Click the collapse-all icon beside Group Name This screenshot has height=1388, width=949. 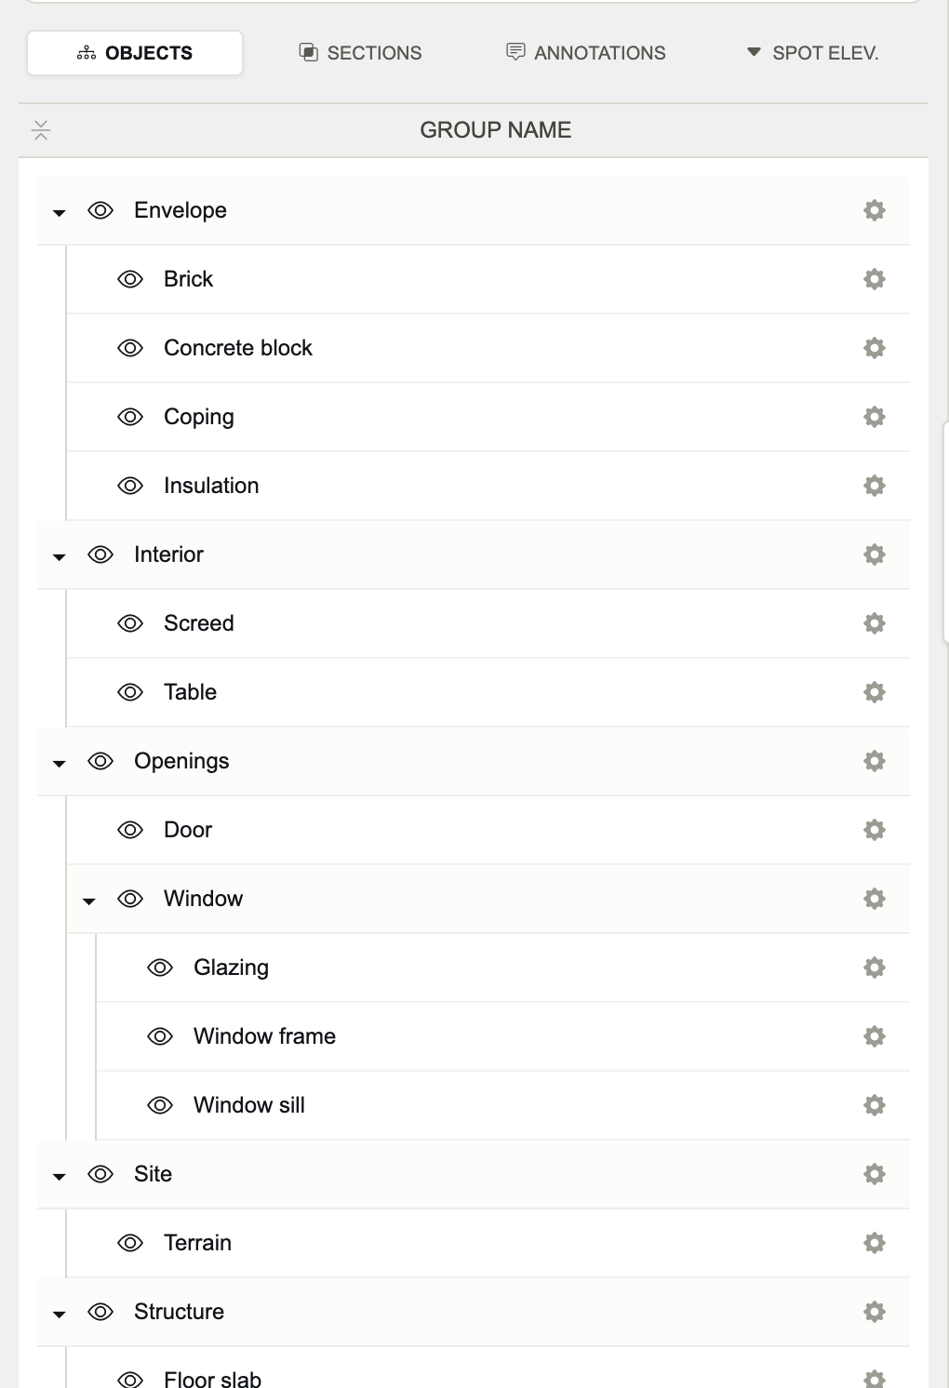(x=41, y=130)
